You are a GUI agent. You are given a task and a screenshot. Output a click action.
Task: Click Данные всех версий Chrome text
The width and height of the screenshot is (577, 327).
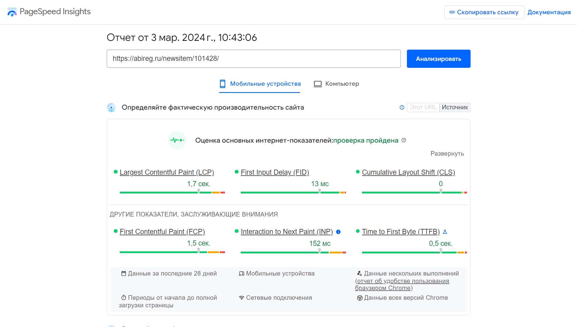(x=406, y=298)
